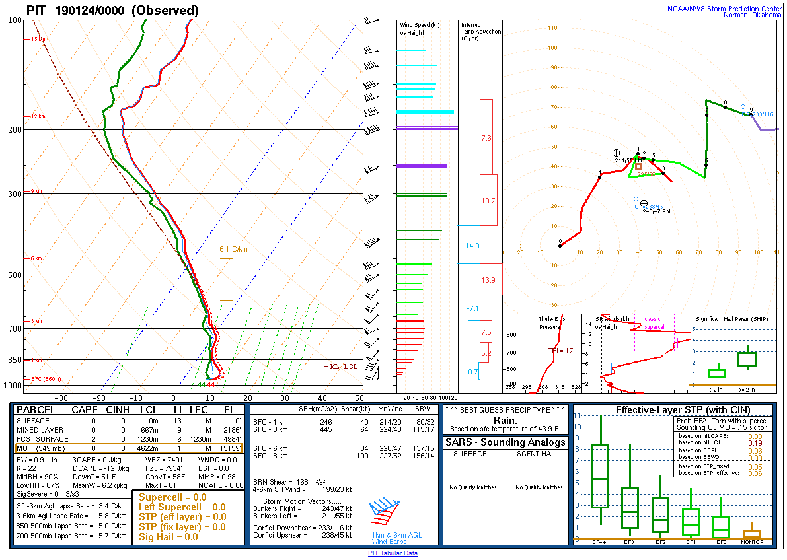Click the Norman, Oklahoma text
Screen dimensions: 787x560
click(x=752, y=15)
